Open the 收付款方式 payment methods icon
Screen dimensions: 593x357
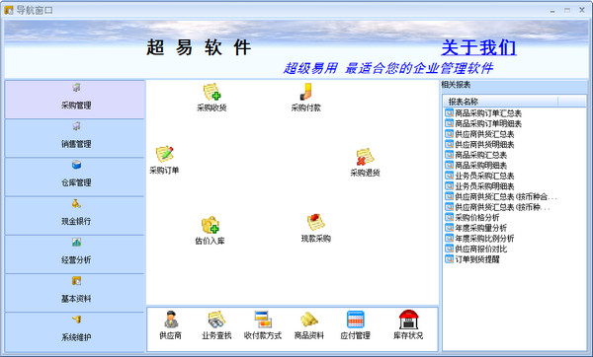(x=263, y=324)
